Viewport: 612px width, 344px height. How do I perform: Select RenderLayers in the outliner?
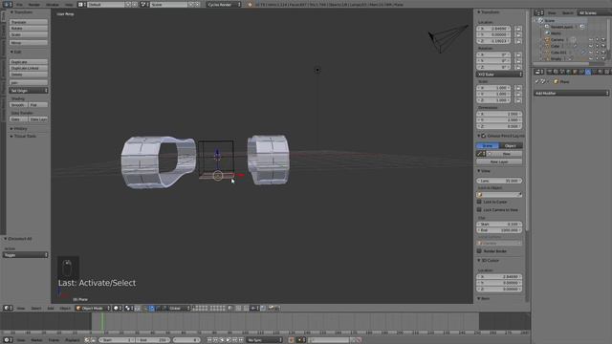coord(562,27)
